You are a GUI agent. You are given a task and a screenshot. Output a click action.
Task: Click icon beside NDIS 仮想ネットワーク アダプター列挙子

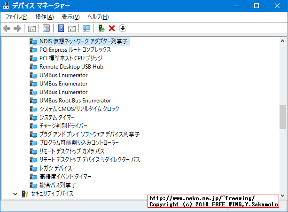33,41
